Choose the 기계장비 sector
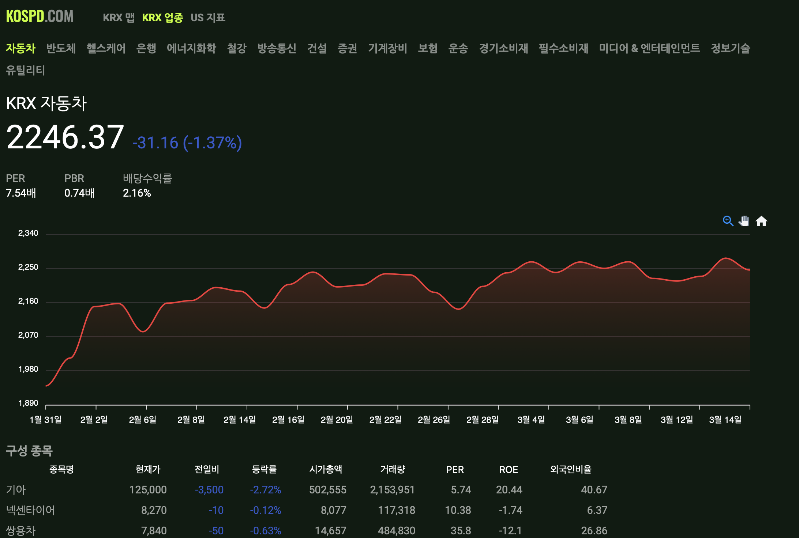The width and height of the screenshot is (799, 538). tap(387, 48)
